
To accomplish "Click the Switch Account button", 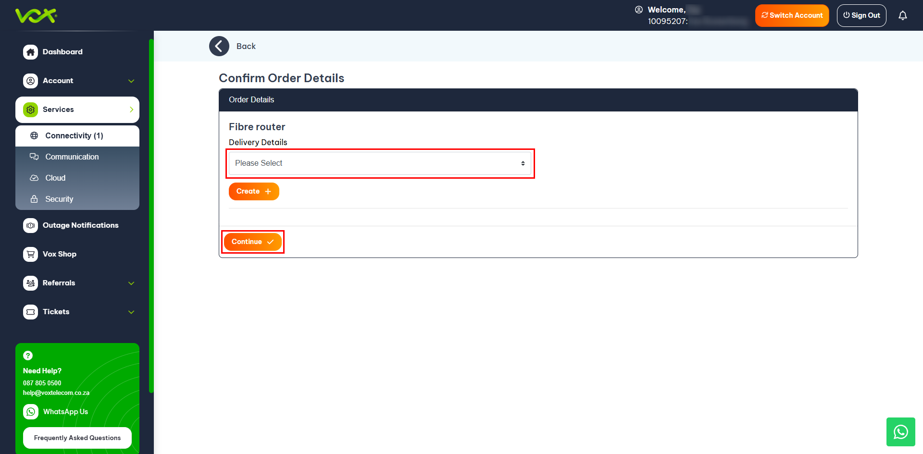I will tap(792, 15).
